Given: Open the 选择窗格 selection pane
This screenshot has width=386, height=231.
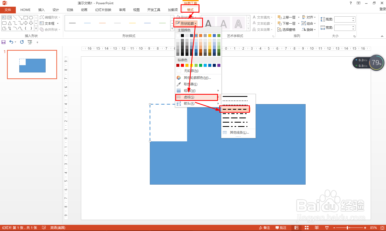Looking at the screenshot, I should pos(286,30).
